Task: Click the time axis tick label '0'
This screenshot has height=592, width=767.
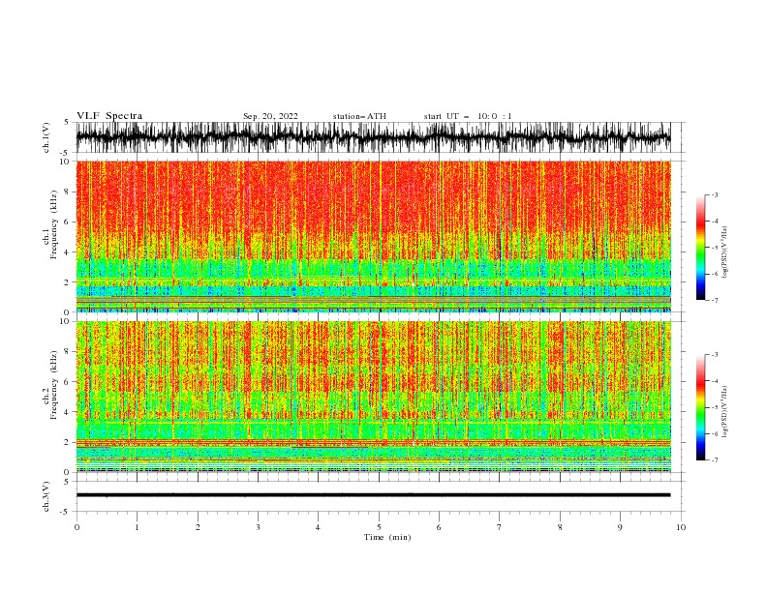Action: click(x=77, y=527)
